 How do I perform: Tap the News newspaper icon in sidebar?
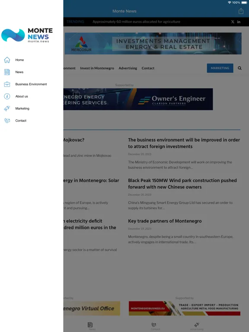tap(7, 72)
